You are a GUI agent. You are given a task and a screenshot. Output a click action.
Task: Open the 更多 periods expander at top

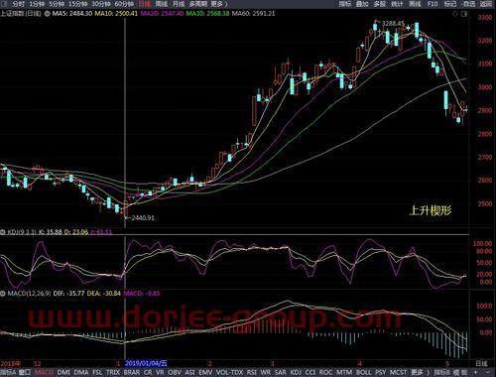(x=219, y=4)
